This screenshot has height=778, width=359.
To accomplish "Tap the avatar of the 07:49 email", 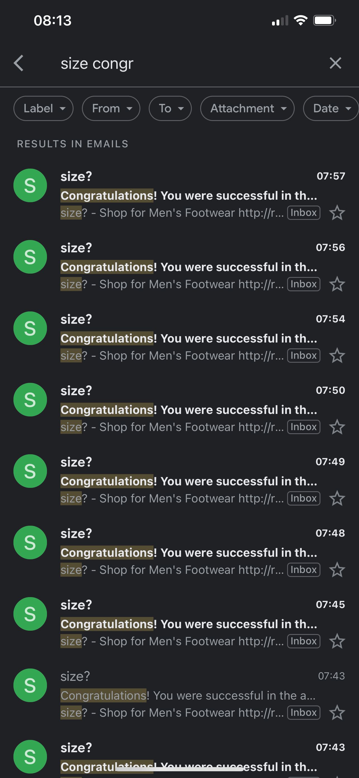I will (x=30, y=471).
